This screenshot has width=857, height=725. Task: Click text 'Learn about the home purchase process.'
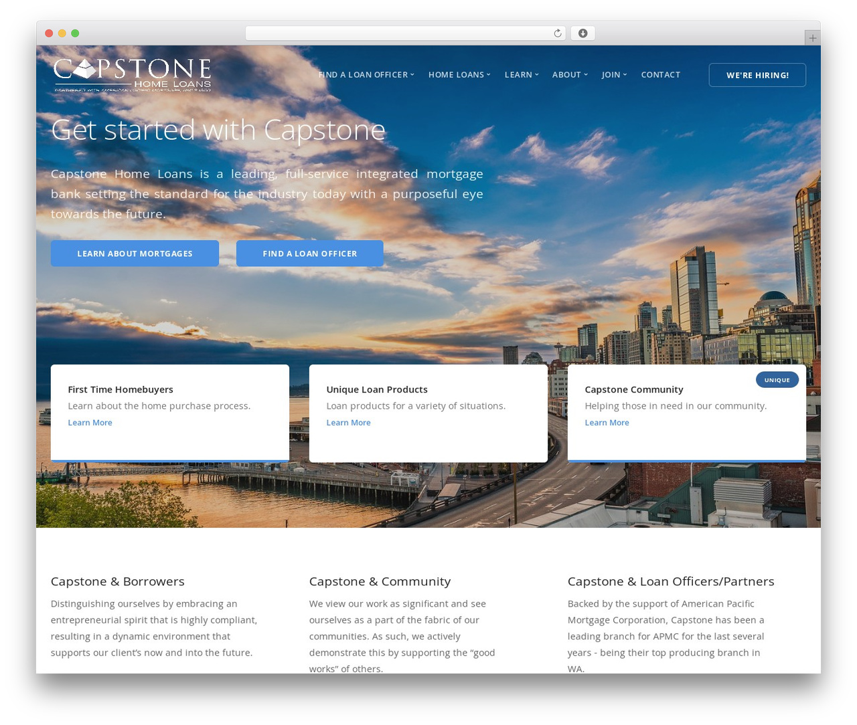159,406
